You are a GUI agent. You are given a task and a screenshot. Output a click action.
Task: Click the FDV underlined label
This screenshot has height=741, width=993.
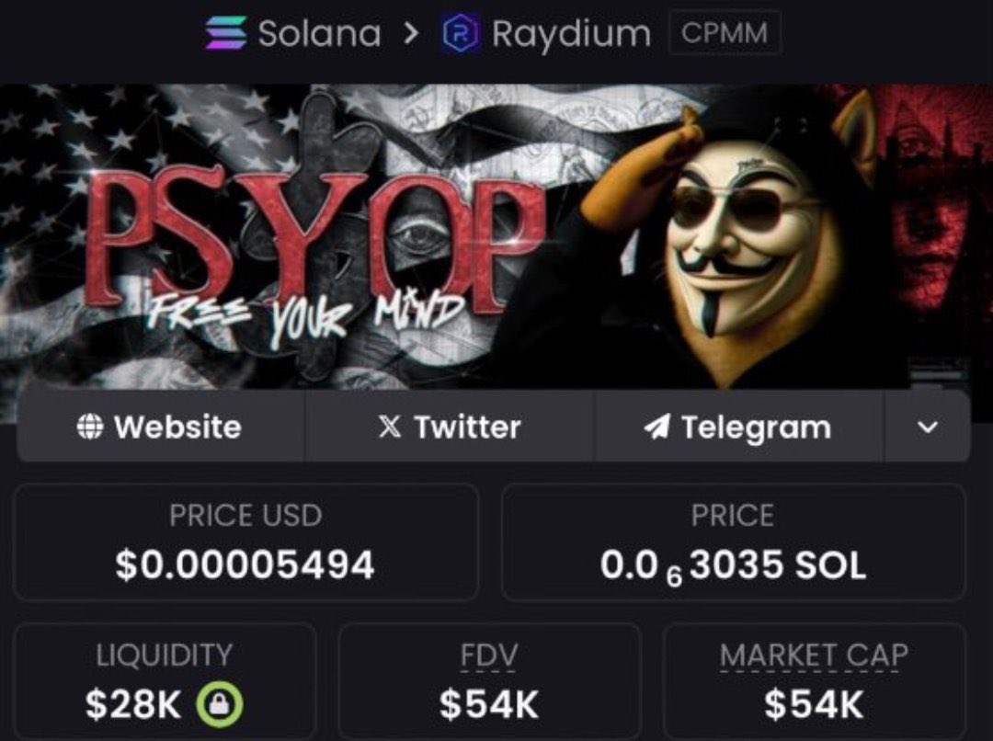point(488,655)
